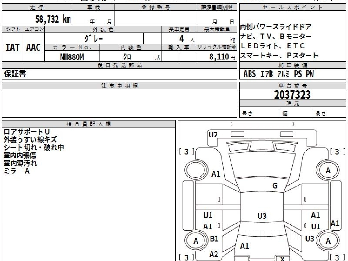Select the 輸入車 header

tap(179, 47)
